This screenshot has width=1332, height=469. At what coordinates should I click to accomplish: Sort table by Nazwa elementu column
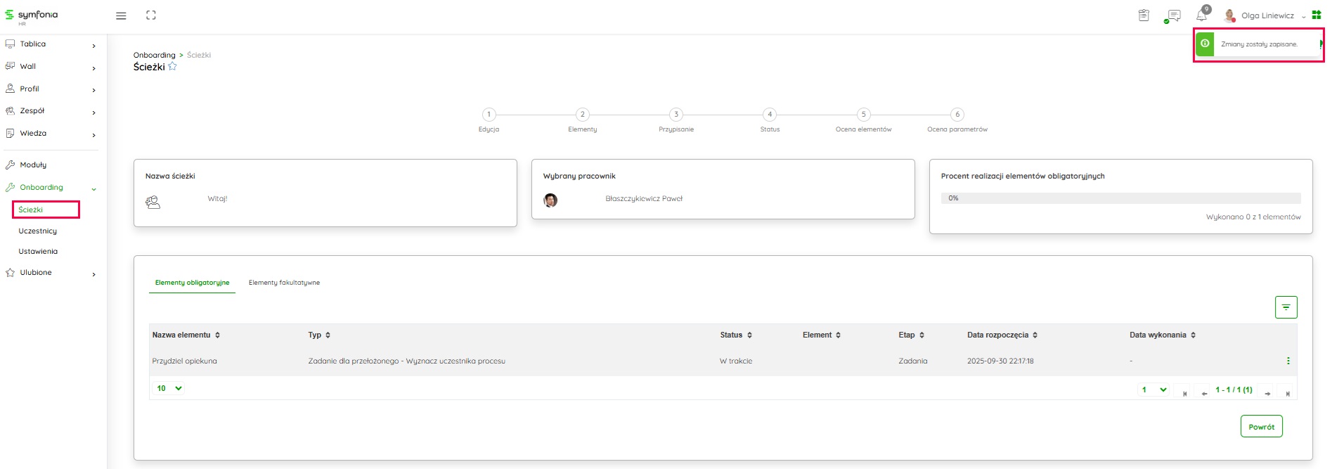pyautogui.click(x=186, y=335)
